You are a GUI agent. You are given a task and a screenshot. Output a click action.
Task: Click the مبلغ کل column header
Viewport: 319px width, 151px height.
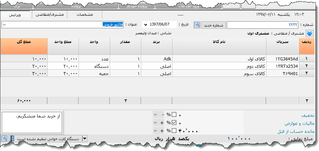pos(24,46)
